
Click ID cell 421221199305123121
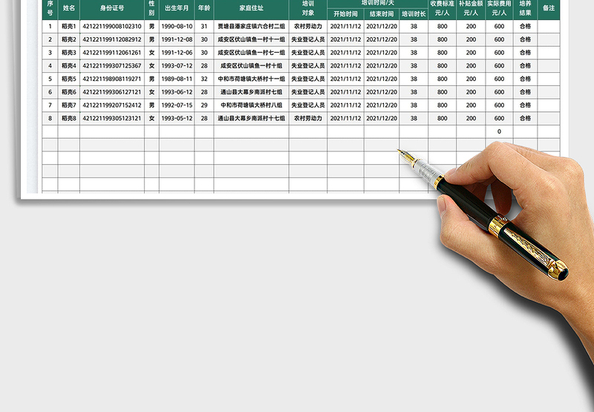point(112,118)
